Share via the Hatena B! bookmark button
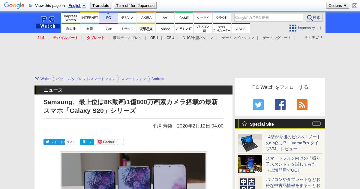Screen dimensions: 360x189 pos(87,142)
